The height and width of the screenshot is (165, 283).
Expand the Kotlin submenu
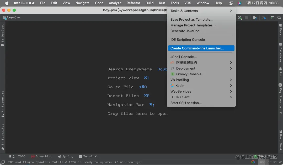pos(201,86)
